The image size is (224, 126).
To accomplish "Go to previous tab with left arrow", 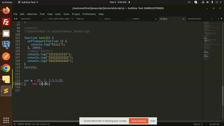I will pyautogui.click(x=14, y=19).
